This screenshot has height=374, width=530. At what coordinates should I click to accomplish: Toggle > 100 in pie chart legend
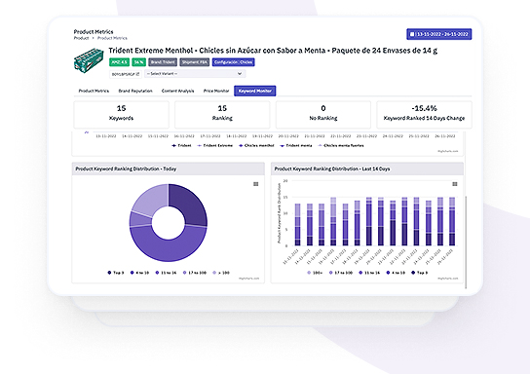221,273
